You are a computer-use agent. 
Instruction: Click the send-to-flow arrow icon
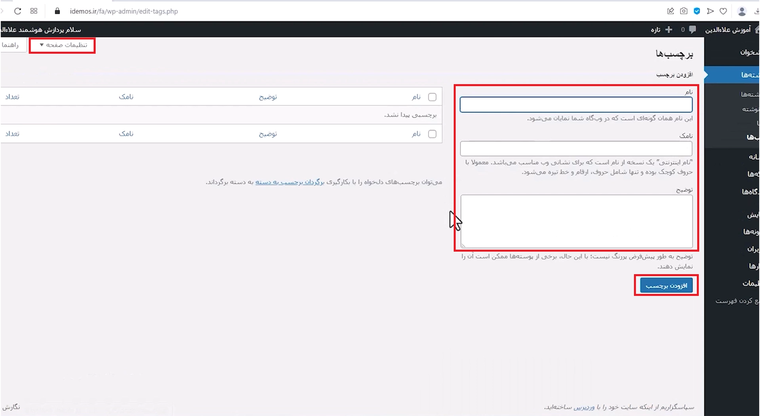point(710,11)
